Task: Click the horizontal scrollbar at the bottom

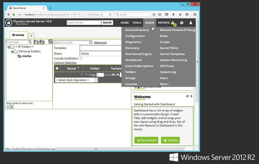Action: [96, 149]
